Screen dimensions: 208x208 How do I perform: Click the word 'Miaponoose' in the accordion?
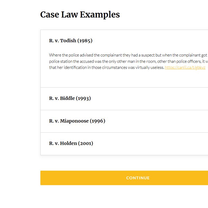click(x=74, y=121)
